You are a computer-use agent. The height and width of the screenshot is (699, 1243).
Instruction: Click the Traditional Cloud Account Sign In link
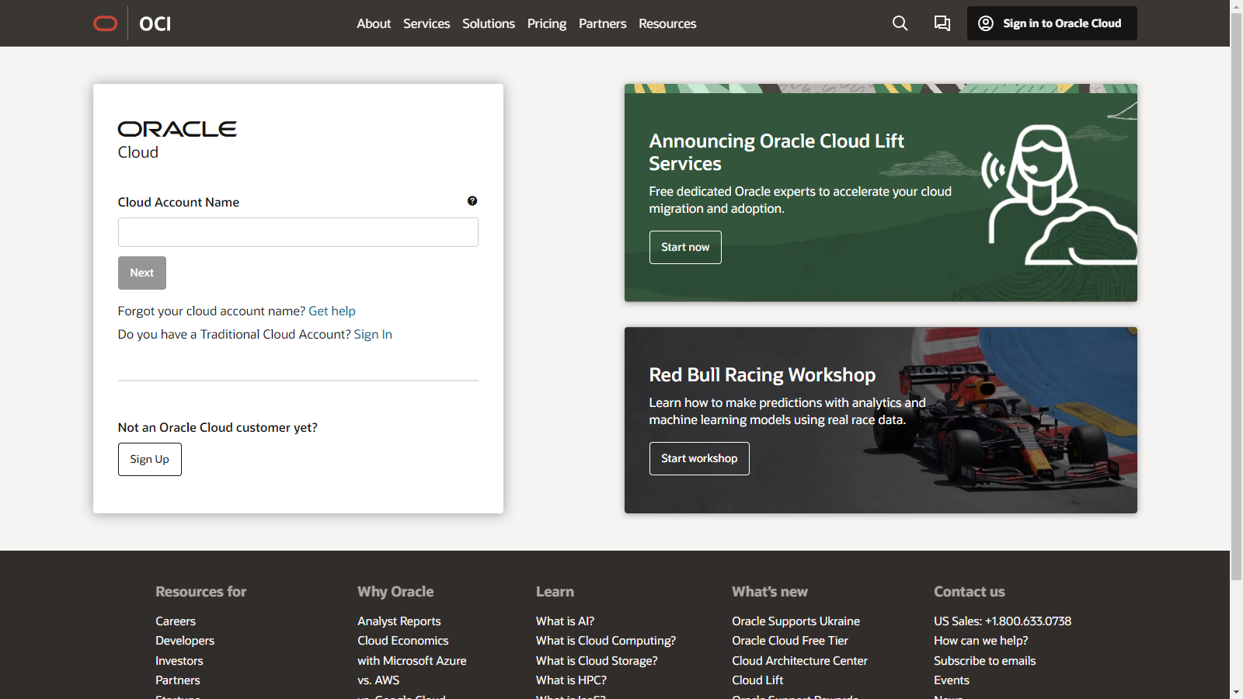(373, 334)
